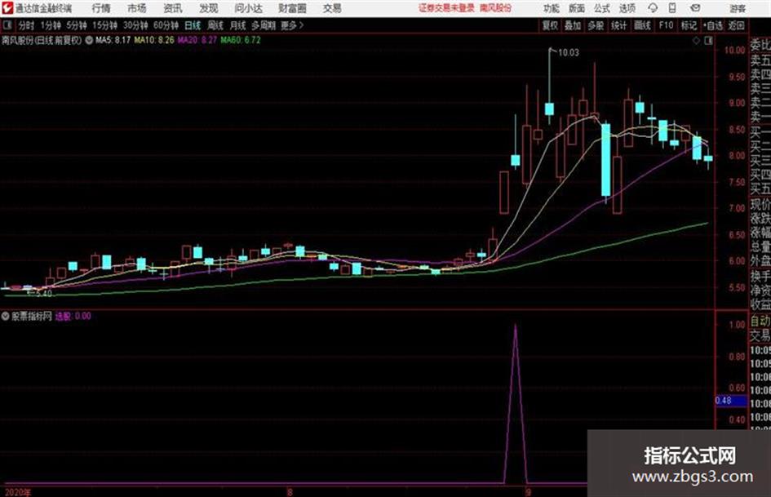Image resolution: width=771 pixels, height=497 pixels.
Task: Click the purple 选股 signal spike
Action: pyautogui.click(x=516, y=403)
